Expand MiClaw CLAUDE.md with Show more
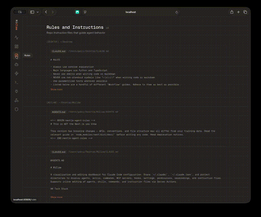 tap(56, 197)
